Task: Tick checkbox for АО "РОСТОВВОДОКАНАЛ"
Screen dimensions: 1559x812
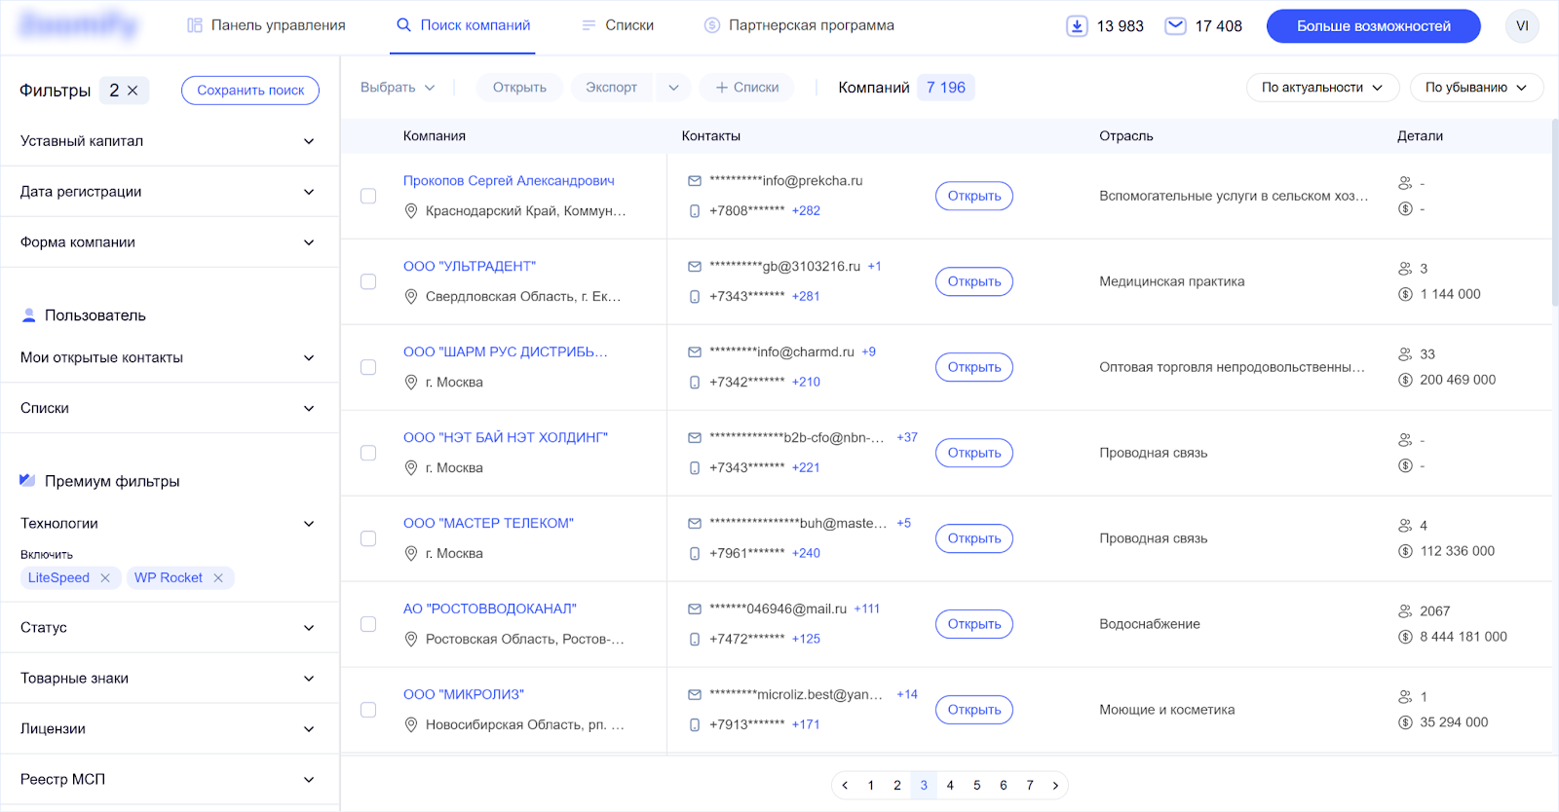Action: [368, 624]
